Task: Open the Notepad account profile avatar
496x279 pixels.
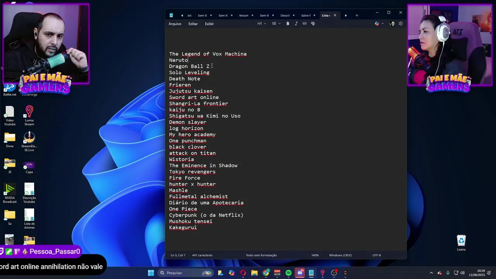Action: (392, 24)
